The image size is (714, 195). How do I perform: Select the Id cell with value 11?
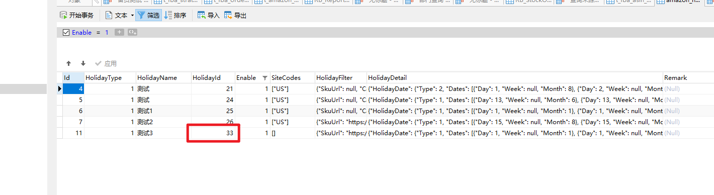[73, 133]
